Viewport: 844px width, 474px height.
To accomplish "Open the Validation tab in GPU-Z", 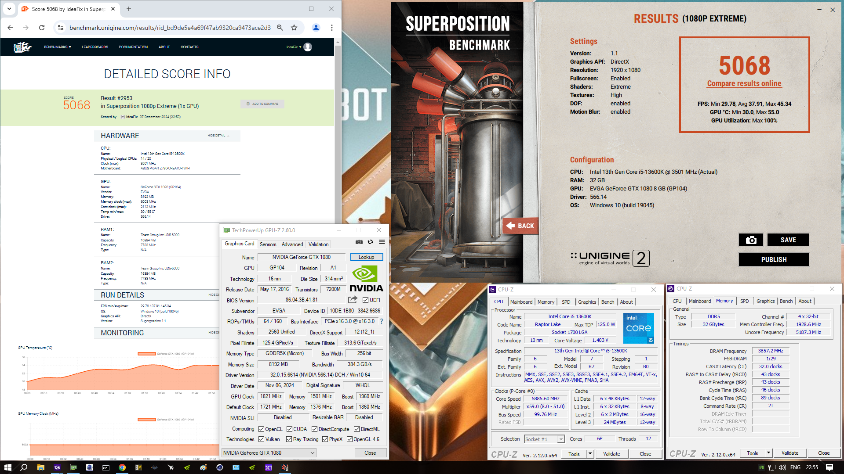I will pyautogui.click(x=318, y=244).
